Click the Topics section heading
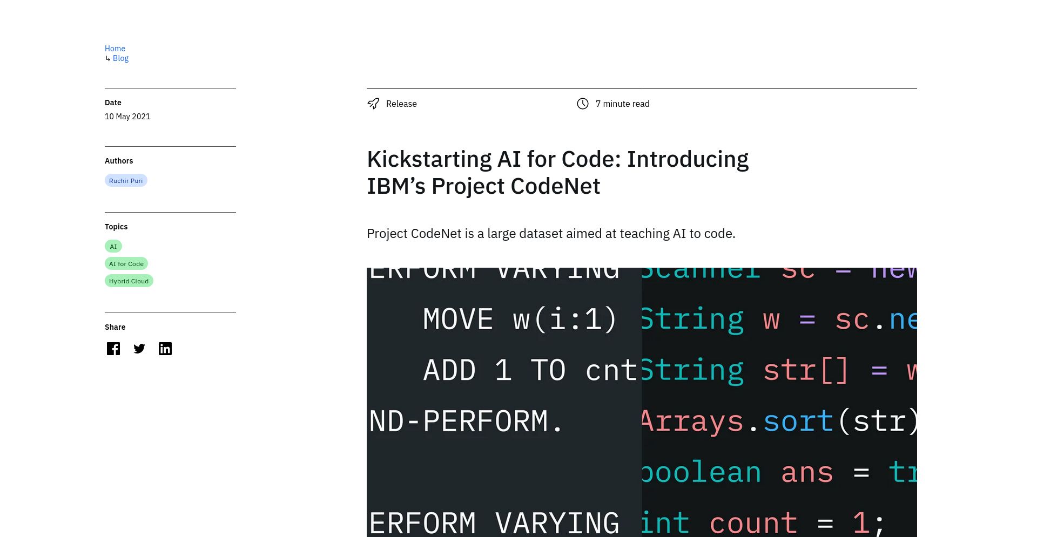The width and height of the screenshot is (1037, 537). (x=116, y=227)
